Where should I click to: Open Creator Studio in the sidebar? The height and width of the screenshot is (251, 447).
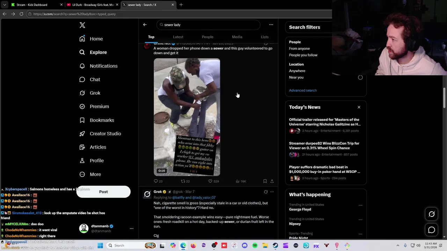[x=100, y=134]
